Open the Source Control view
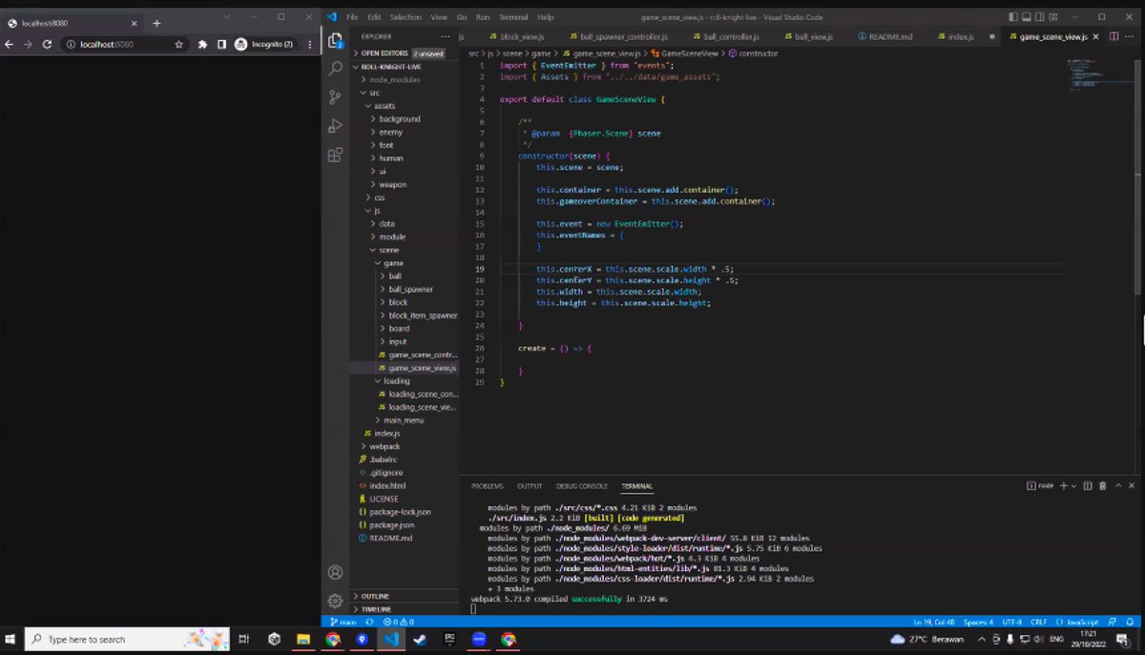1145x655 pixels. pyautogui.click(x=335, y=97)
